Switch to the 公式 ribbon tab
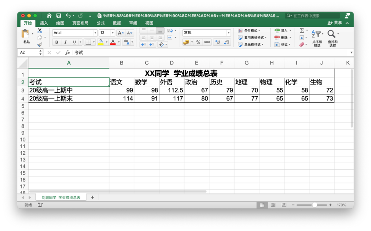Image resolution: width=371 pixels, height=231 pixels. click(101, 23)
